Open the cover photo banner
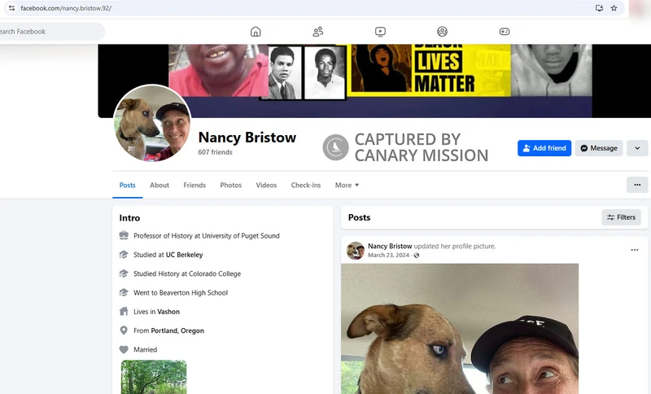Screen dimensions: 651x394 tap(374, 81)
